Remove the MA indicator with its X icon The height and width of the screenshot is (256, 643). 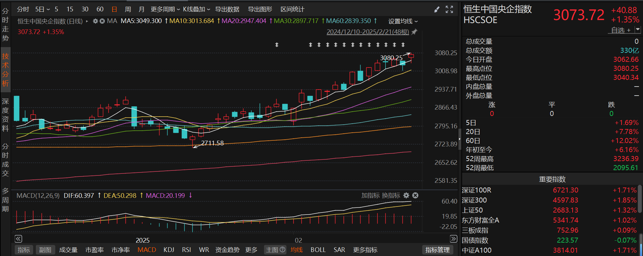(x=102, y=21)
